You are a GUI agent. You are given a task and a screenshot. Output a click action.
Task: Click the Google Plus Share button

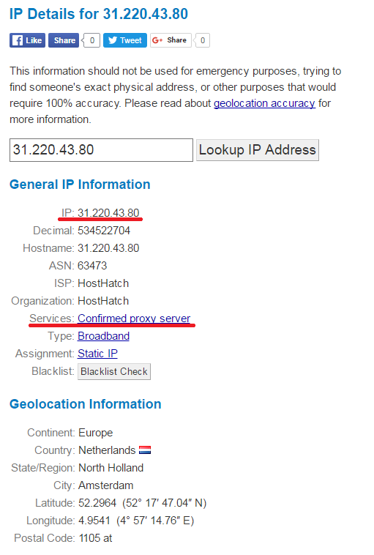point(171,40)
